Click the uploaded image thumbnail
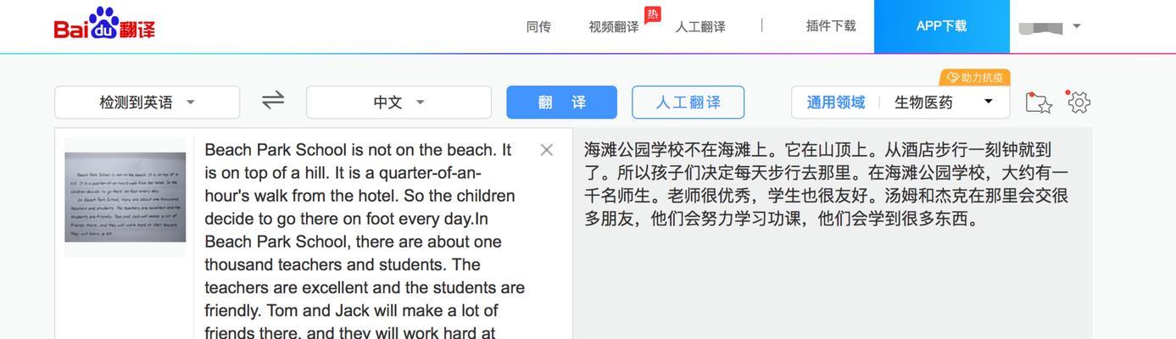1176x339 pixels. (x=125, y=197)
